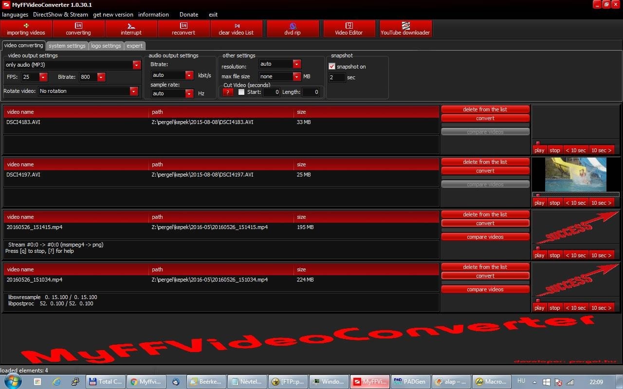Convert the DSCI4197.AVI video

[485, 171]
